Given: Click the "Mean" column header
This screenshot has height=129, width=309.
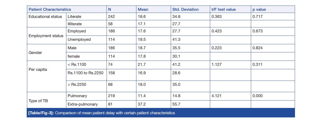Looking at the screenshot, I should point(143,9).
